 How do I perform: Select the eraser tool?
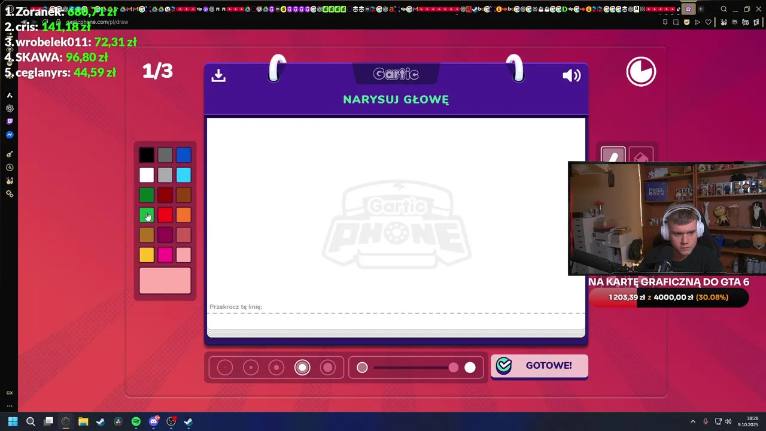641,156
